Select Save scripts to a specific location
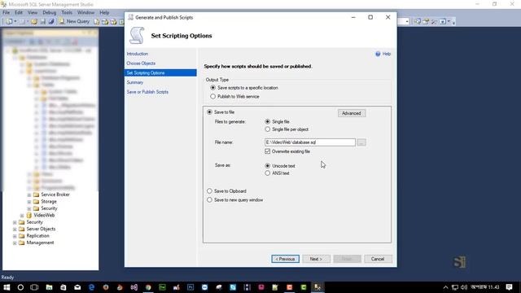Image resolution: width=521 pixels, height=293 pixels. point(213,88)
